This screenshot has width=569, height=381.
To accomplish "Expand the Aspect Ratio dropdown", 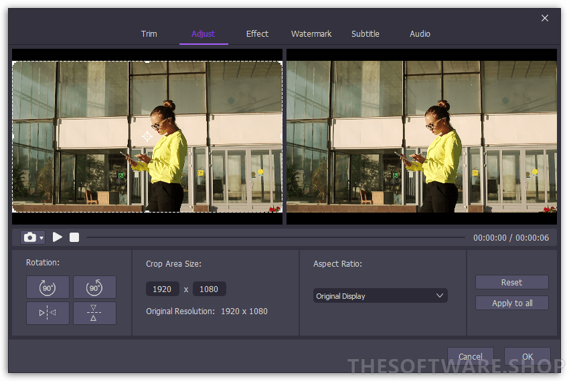I will coord(380,295).
